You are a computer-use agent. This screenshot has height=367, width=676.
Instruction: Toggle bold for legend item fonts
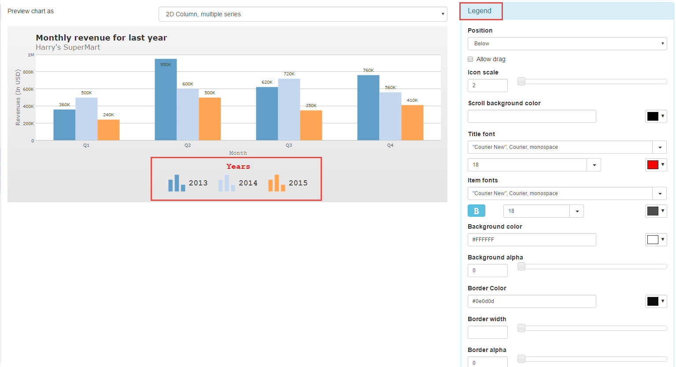click(476, 211)
